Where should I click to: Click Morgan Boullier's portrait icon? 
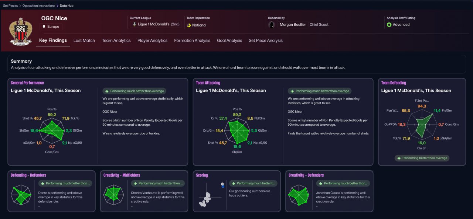[272, 25]
